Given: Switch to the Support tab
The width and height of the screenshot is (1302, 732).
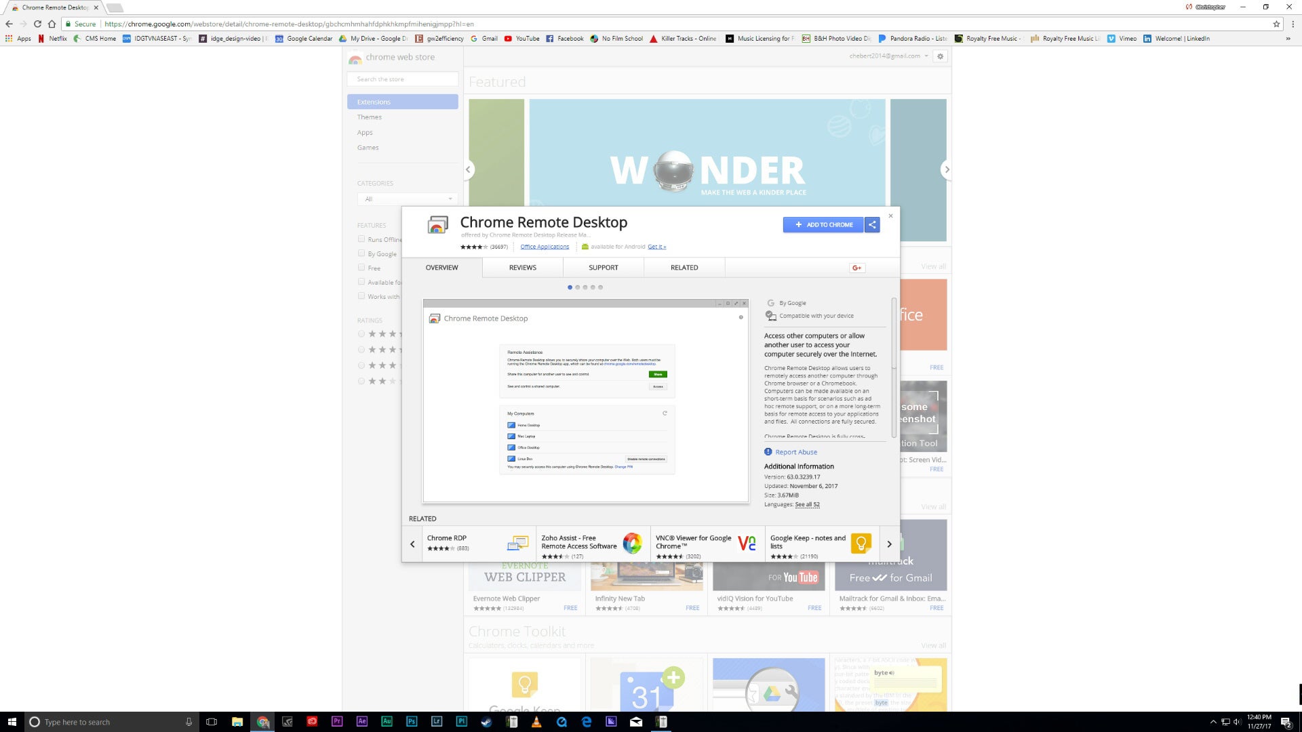Looking at the screenshot, I should (x=604, y=267).
